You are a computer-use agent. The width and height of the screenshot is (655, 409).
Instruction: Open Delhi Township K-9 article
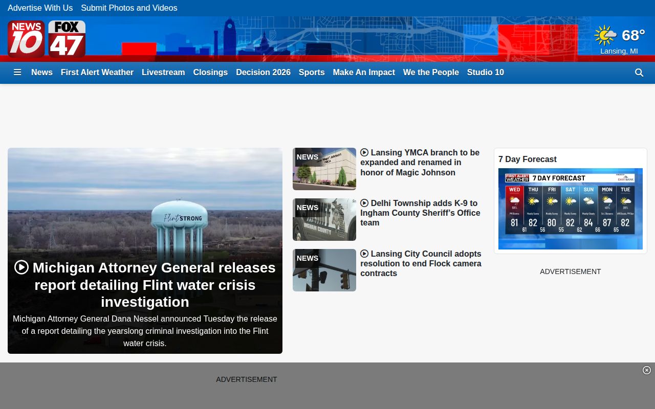(420, 213)
